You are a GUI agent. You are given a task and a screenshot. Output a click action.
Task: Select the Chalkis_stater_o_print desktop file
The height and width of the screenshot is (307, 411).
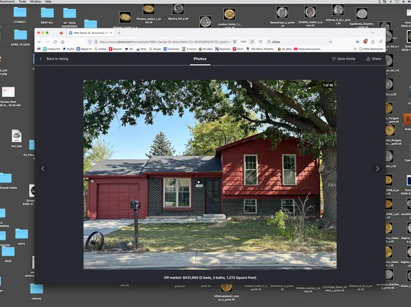(x=310, y=17)
